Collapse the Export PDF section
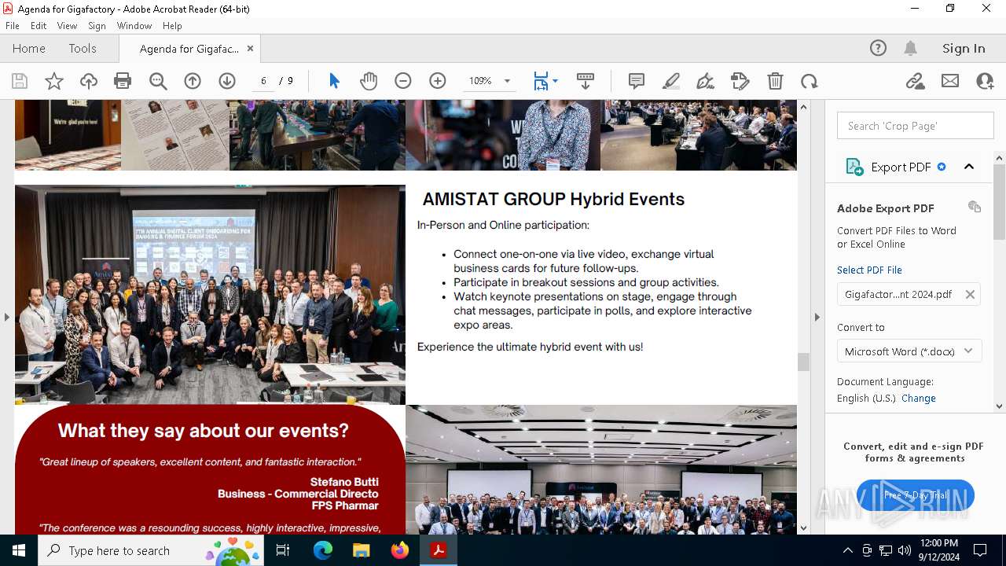This screenshot has width=1006, height=566. coord(969,167)
